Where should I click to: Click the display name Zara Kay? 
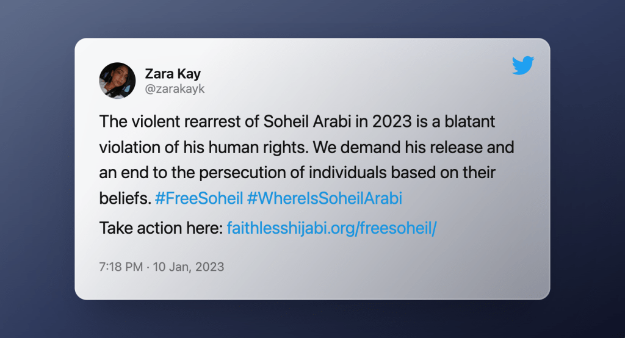[173, 74]
